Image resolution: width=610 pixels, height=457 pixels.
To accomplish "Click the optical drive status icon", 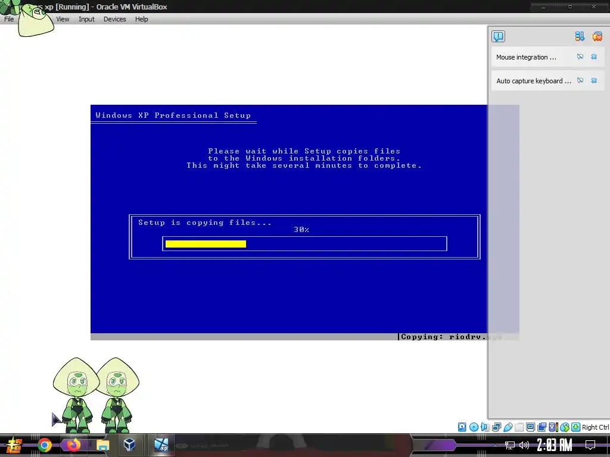I will (474, 427).
